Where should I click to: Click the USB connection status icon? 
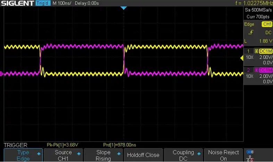pyautogui.click(x=249, y=152)
